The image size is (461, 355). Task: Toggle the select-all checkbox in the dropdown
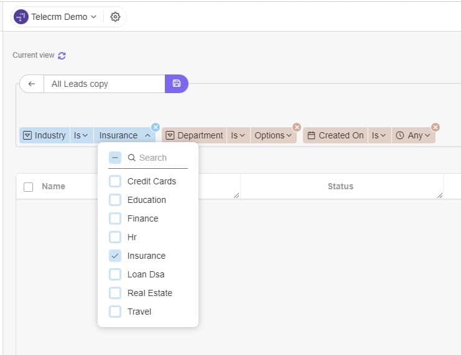[x=115, y=158]
